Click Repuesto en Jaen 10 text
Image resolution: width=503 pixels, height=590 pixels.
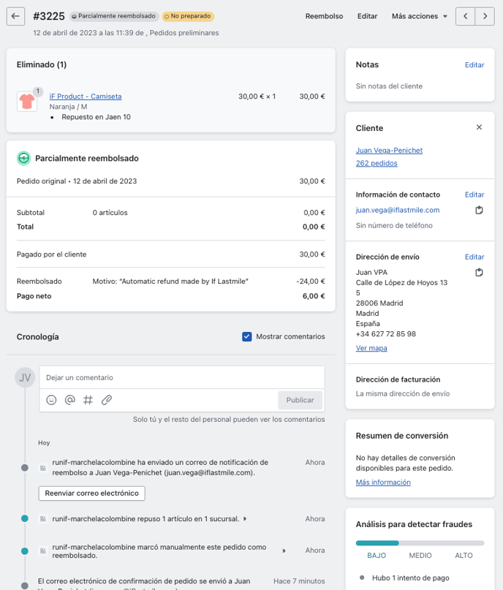[x=96, y=117]
